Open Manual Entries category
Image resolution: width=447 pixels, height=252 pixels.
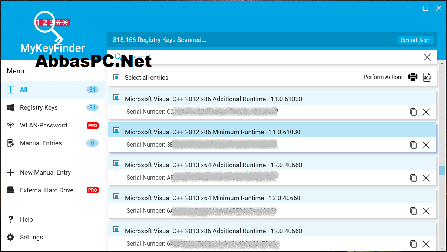point(52,143)
